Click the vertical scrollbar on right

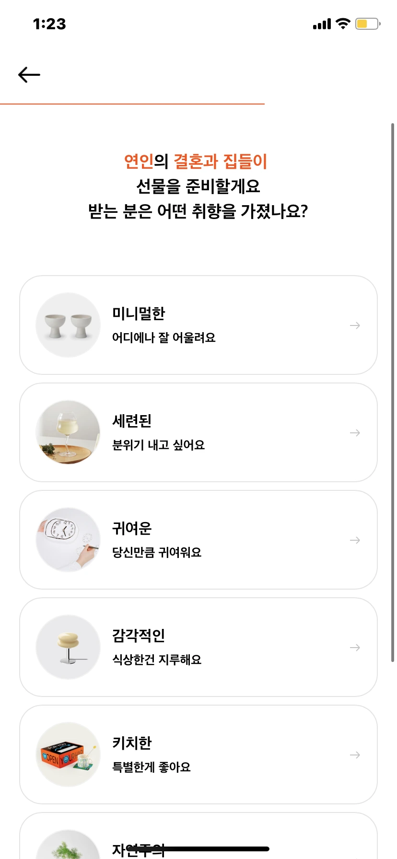tap(393, 393)
